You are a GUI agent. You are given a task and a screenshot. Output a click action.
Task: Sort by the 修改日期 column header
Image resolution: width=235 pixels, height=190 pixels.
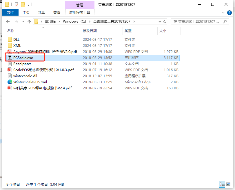pos(90,31)
